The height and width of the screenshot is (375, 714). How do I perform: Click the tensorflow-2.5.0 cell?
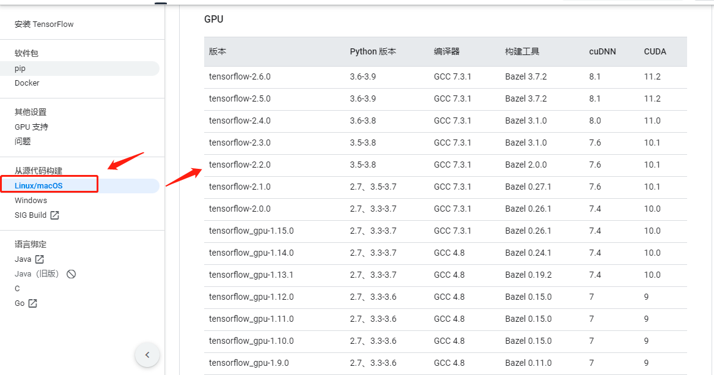point(240,98)
